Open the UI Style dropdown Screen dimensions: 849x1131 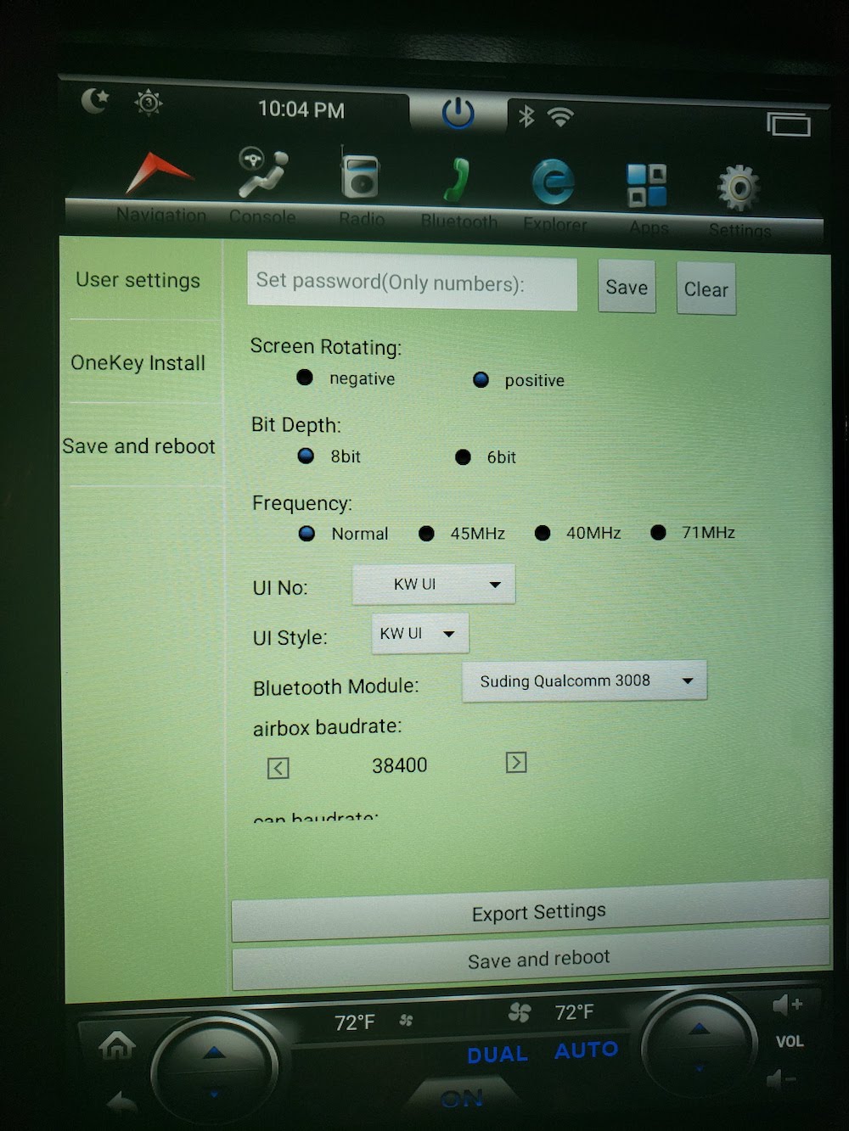(420, 634)
